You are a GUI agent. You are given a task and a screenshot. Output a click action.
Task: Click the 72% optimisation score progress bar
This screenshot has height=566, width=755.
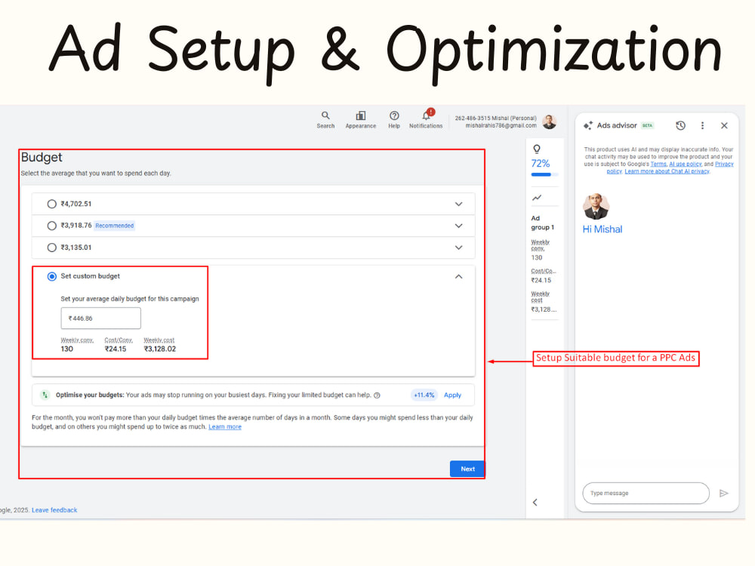pyautogui.click(x=544, y=175)
